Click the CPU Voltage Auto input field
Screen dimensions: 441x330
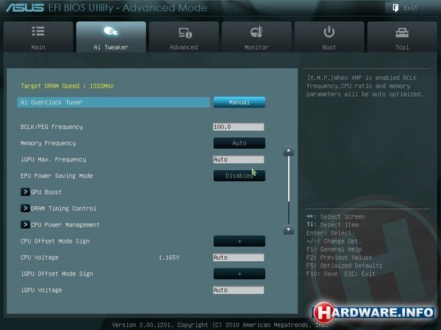(238, 257)
